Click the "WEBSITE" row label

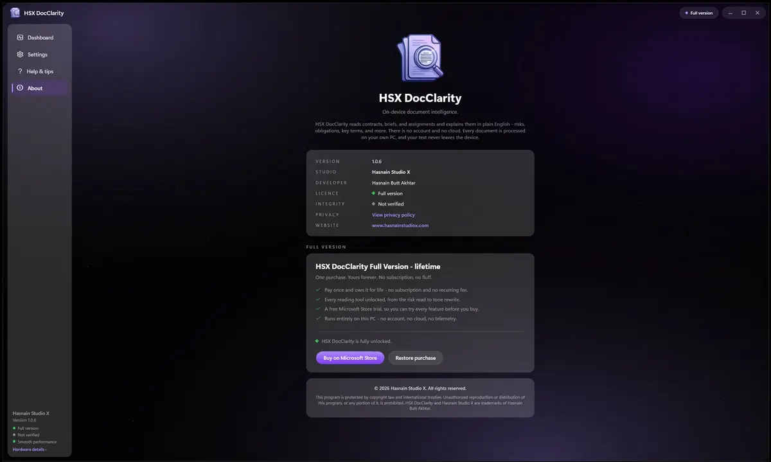point(327,226)
